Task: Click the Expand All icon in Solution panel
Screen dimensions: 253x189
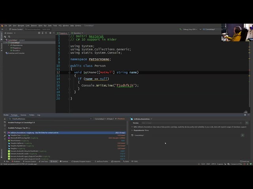Action: [43, 33]
